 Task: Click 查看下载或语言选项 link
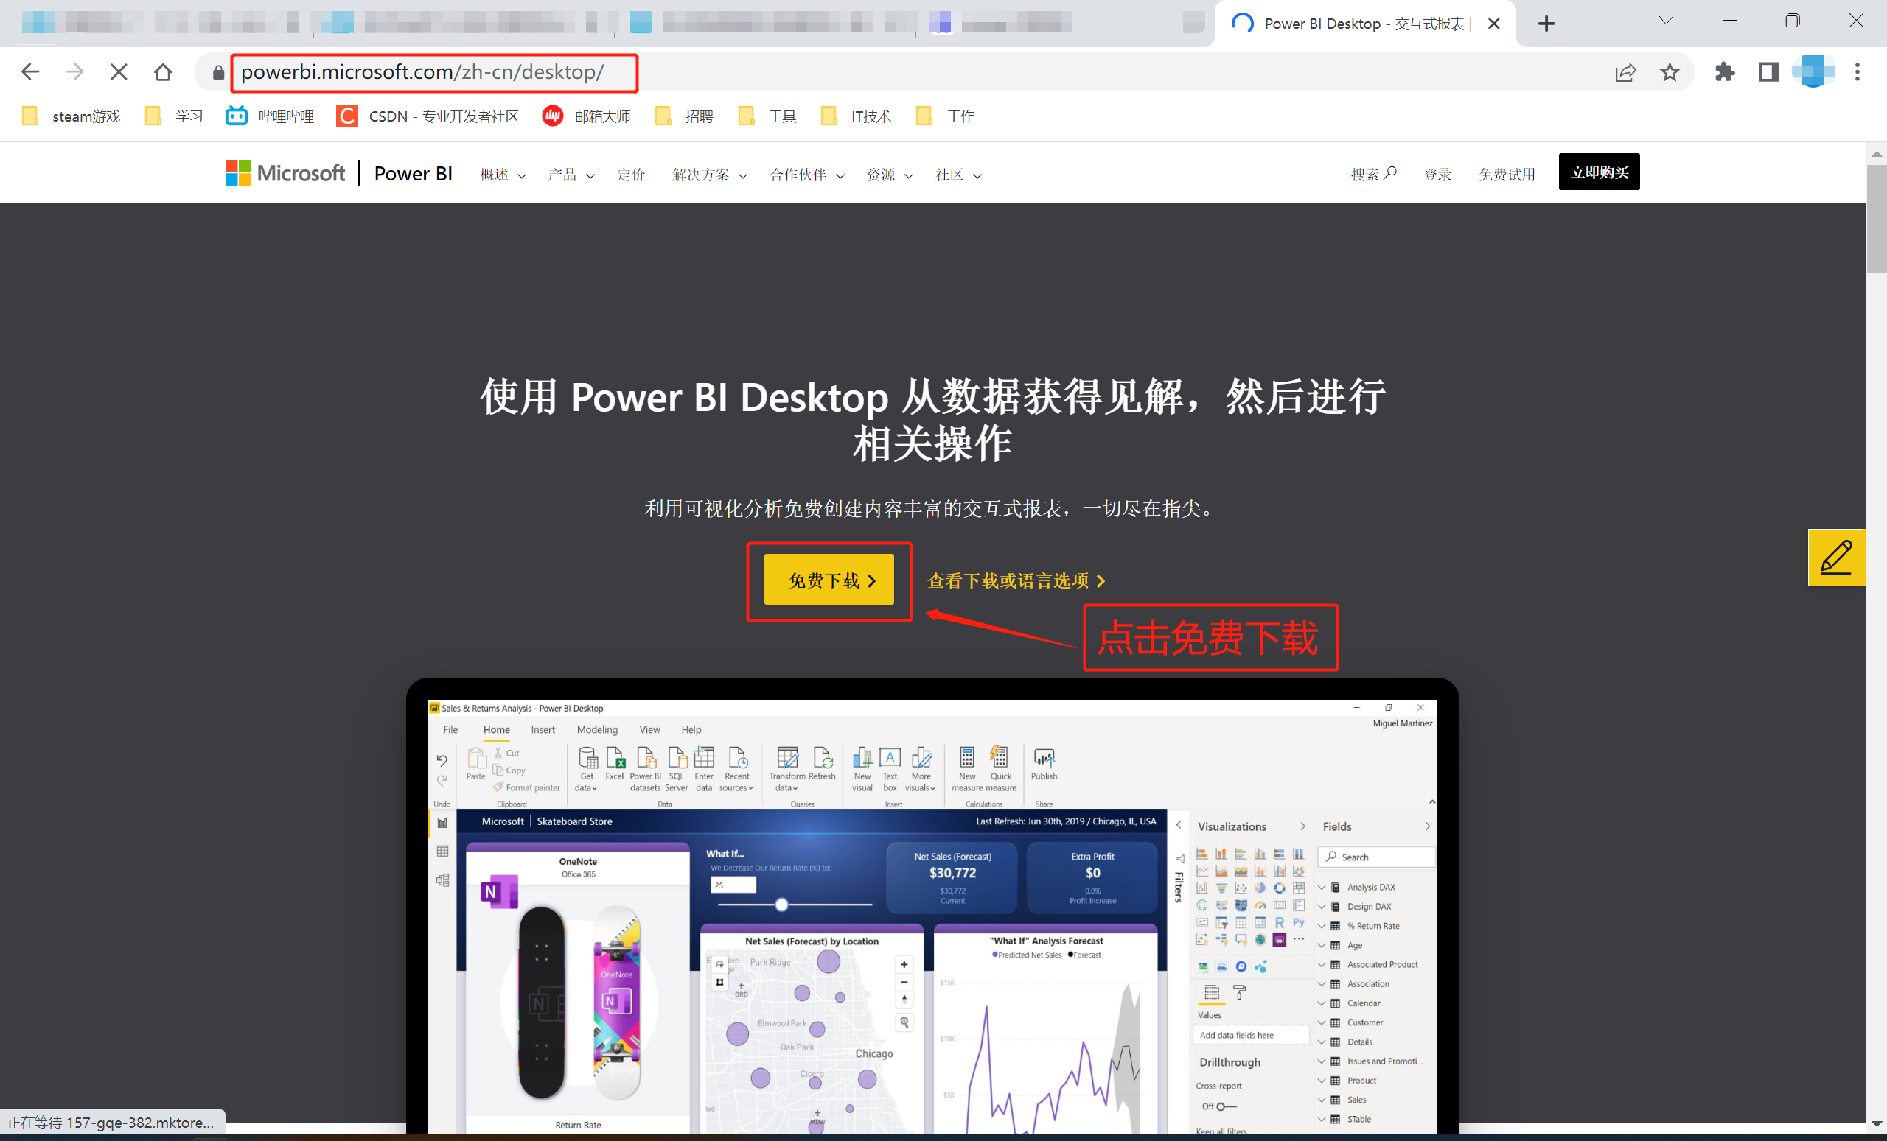click(1016, 581)
